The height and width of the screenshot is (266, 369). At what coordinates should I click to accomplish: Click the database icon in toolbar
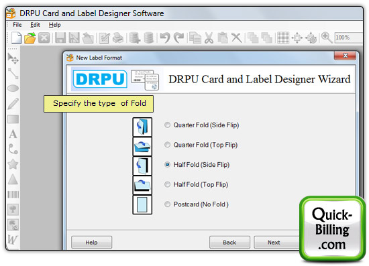pyautogui.click(x=149, y=38)
